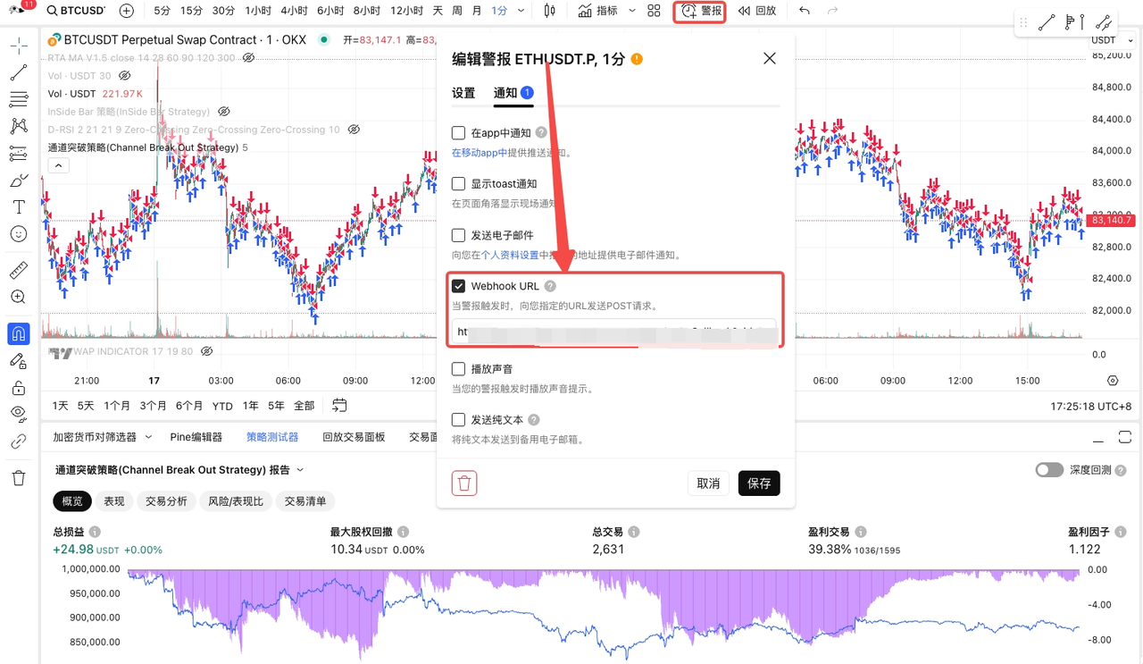
Task: Remove drawings with the sidebar trash icon
Action: pyautogui.click(x=19, y=478)
